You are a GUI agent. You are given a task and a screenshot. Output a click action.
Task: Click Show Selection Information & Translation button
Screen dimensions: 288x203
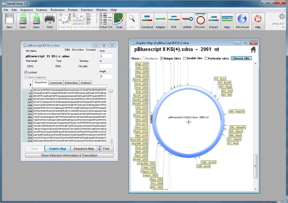(x=69, y=156)
